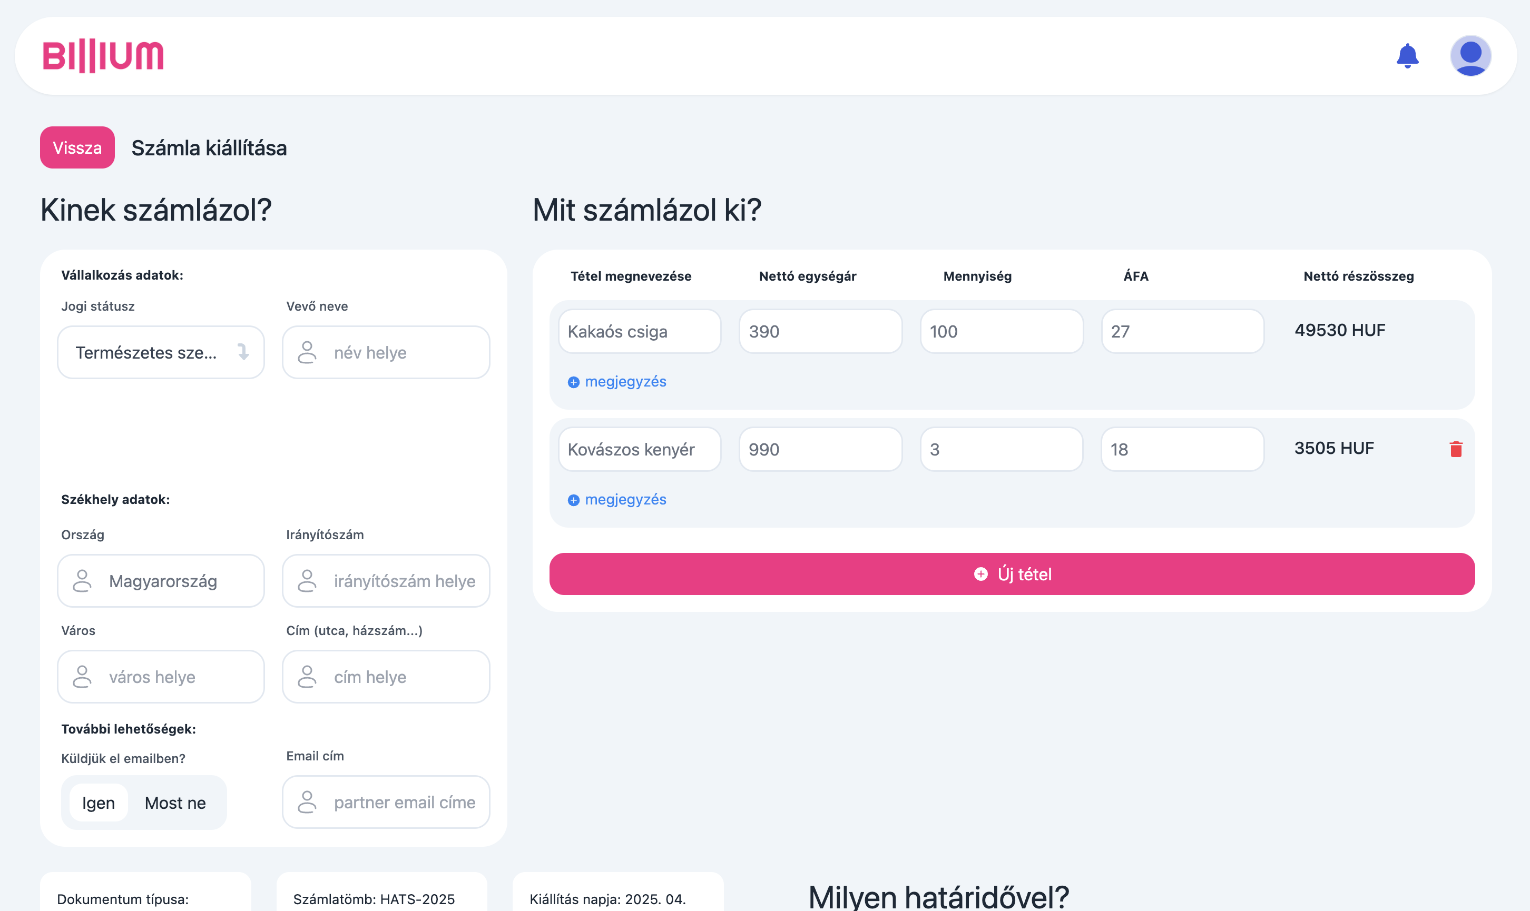The width and height of the screenshot is (1530, 911).
Task: Select Most ne email option
Action: (x=175, y=803)
